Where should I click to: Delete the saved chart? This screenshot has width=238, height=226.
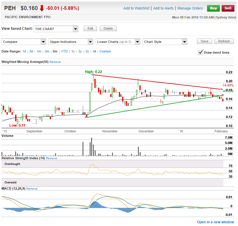108,28
